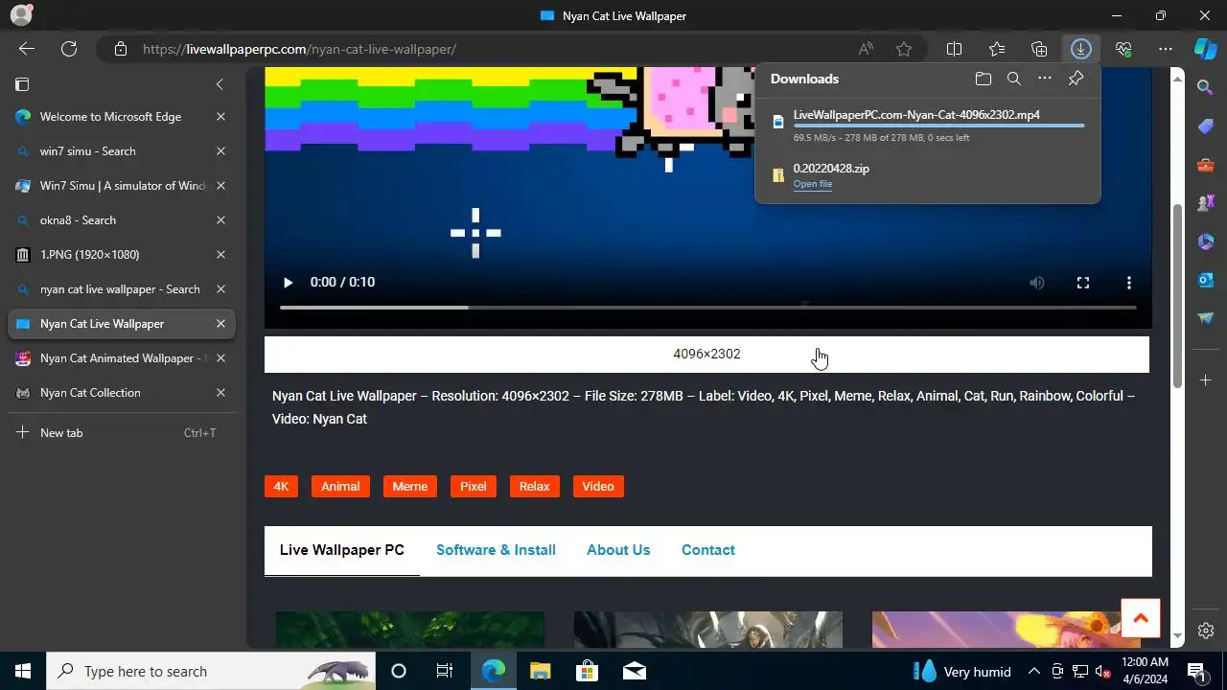Enter video fullscreen mode
The image size is (1227, 690).
(1083, 283)
